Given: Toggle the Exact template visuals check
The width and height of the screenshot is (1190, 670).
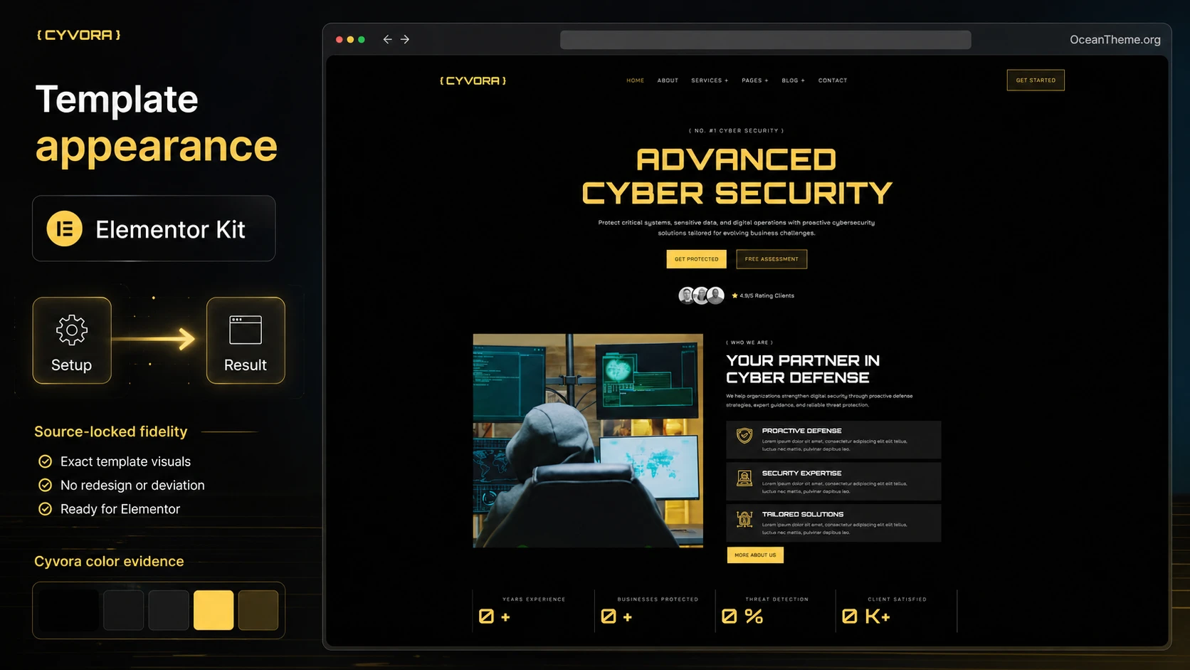Looking at the screenshot, I should 45,461.
